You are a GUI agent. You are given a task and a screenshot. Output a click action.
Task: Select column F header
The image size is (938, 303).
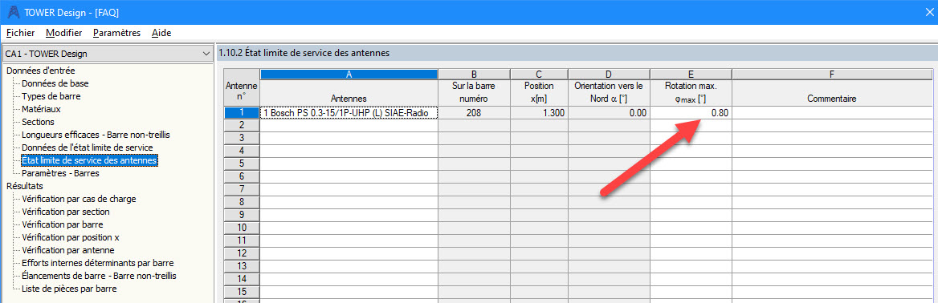click(x=831, y=74)
